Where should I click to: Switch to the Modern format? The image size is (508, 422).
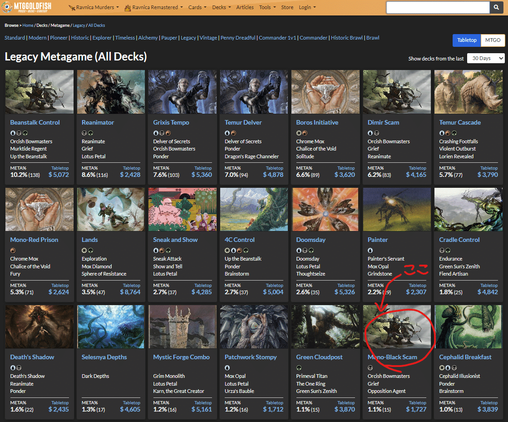coord(38,38)
